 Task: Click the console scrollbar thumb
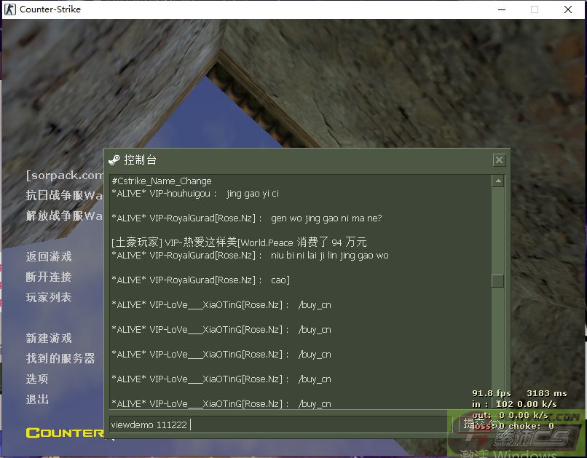pyautogui.click(x=498, y=280)
